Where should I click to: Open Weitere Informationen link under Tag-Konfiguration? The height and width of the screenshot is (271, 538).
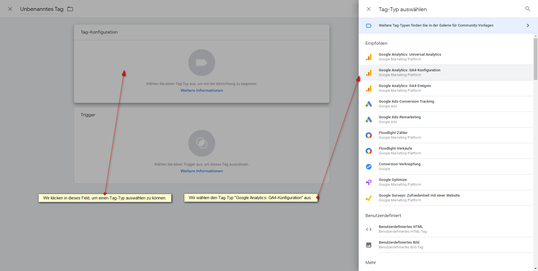[x=201, y=90]
